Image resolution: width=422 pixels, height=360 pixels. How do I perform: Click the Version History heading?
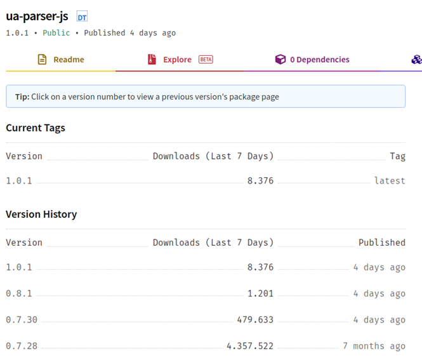coord(41,215)
